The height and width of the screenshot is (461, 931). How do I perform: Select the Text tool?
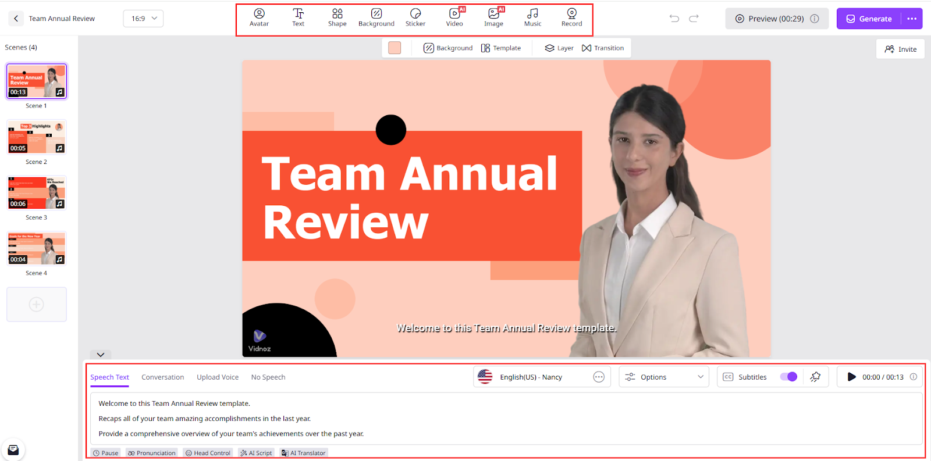298,18
